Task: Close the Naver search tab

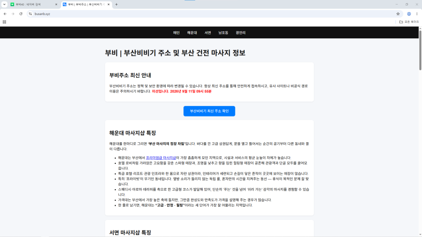Action: click(56, 5)
